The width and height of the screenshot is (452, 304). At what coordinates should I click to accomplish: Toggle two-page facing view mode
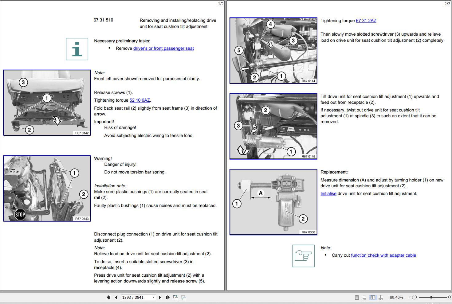(x=373, y=297)
